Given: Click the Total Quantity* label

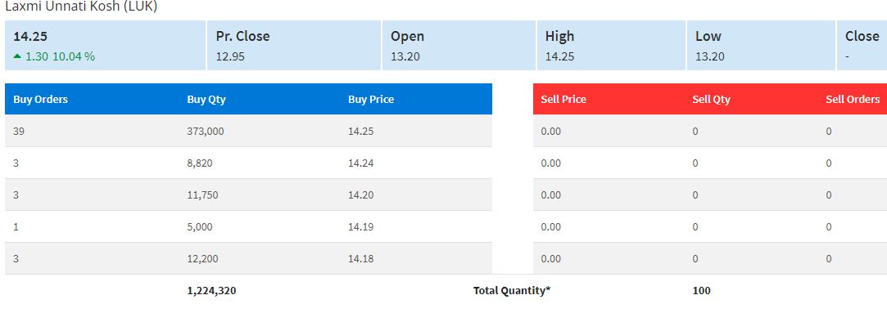Looking at the screenshot, I should (x=512, y=291).
